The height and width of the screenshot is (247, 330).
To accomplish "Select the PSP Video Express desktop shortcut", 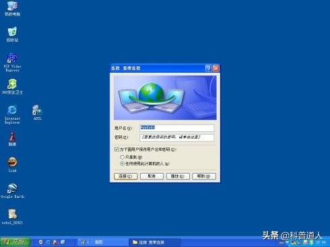I will click(12, 63).
